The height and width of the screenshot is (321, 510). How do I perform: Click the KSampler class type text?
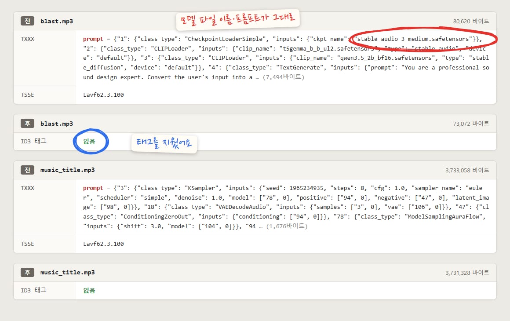(x=200, y=188)
